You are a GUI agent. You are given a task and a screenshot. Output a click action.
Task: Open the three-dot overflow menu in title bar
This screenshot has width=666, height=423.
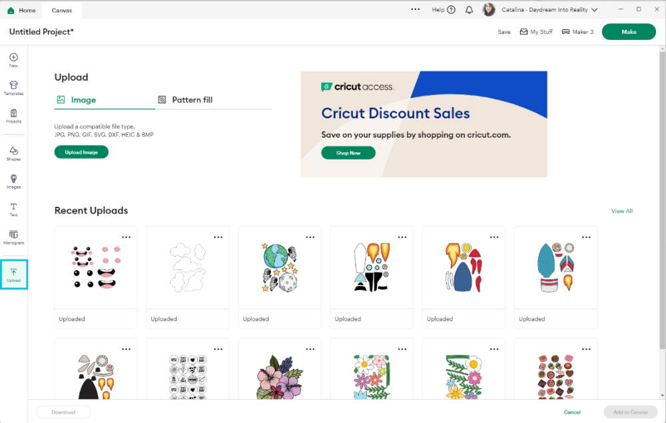(415, 9)
